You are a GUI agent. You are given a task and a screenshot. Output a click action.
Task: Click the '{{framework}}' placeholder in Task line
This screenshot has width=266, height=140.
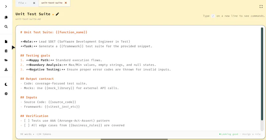(x=71, y=46)
